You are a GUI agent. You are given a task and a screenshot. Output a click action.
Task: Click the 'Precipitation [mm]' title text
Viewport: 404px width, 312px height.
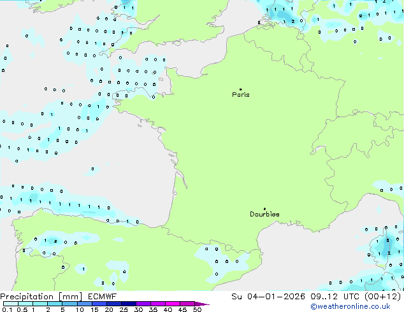[x=41, y=297]
